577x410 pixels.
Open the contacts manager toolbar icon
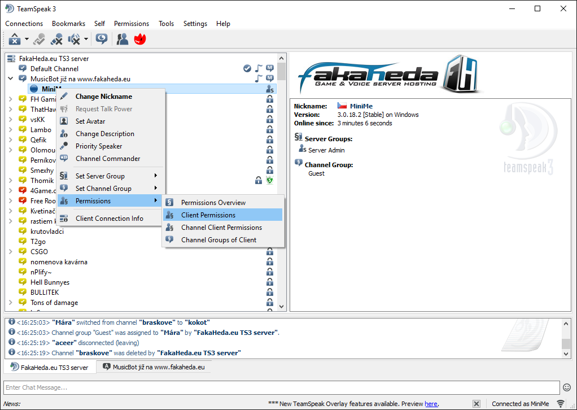coord(122,39)
